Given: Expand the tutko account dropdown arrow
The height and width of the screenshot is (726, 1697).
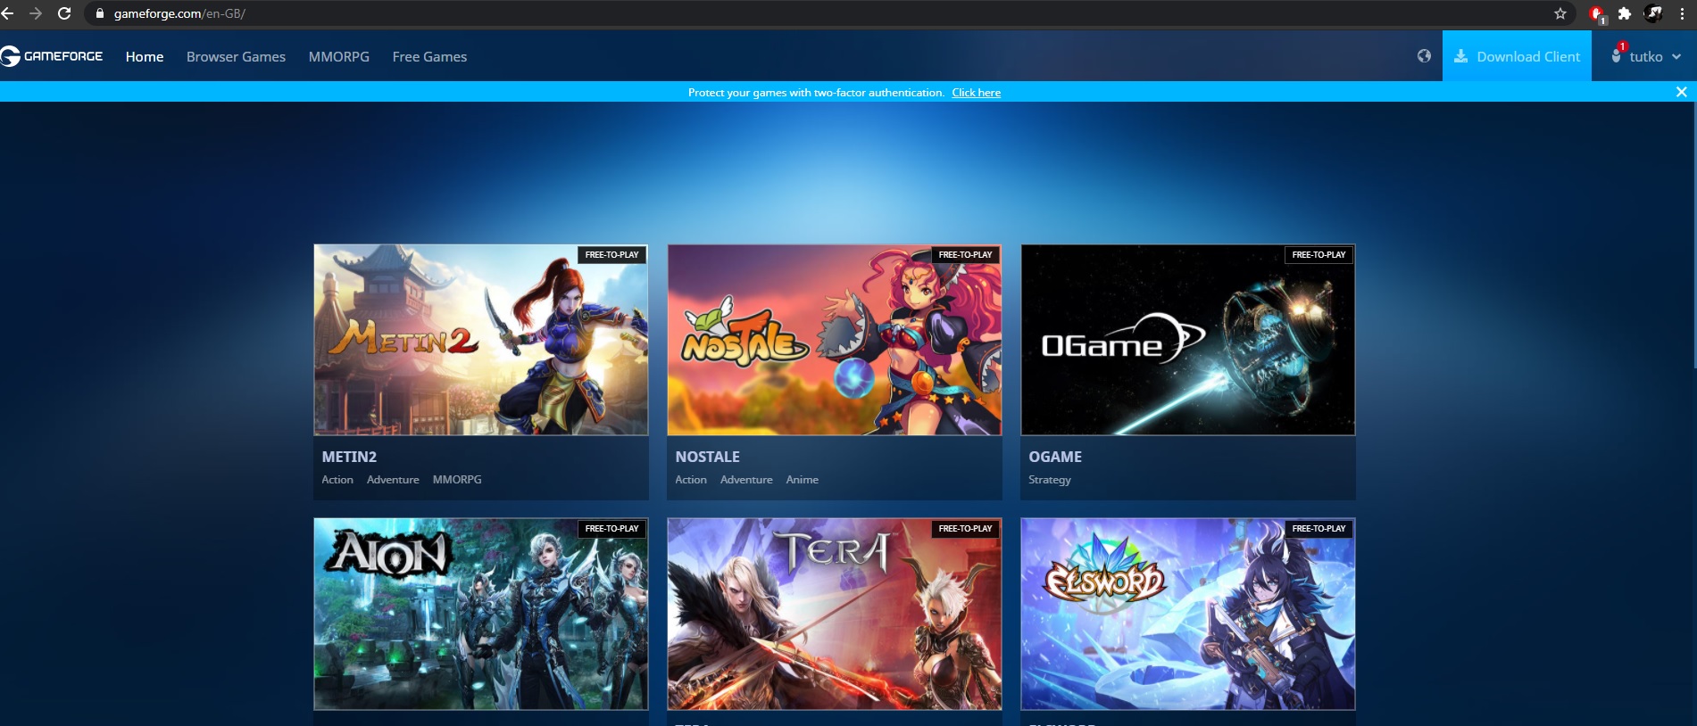Looking at the screenshot, I should (1676, 56).
